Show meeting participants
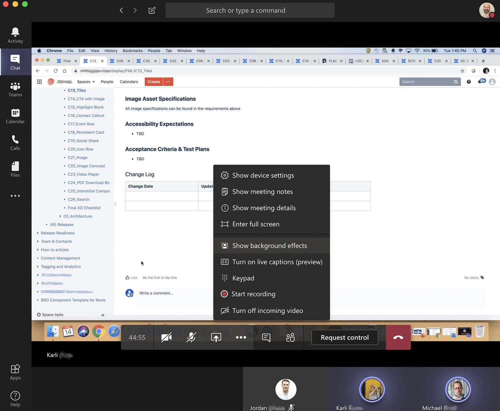This screenshot has height=411, width=500. (x=290, y=337)
